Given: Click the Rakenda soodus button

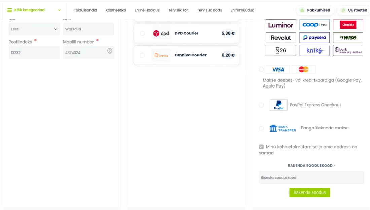Looking at the screenshot, I should click(x=309, y=193).
